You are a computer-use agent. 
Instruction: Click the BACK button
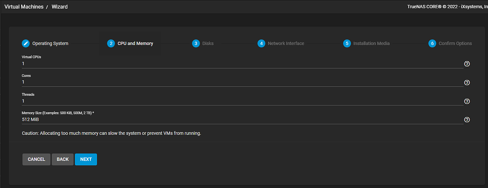[63, 159]
